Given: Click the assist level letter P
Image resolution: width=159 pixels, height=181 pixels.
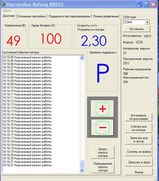Looking at the screenshot, I should pyautogui.click(x=103, y=73).
